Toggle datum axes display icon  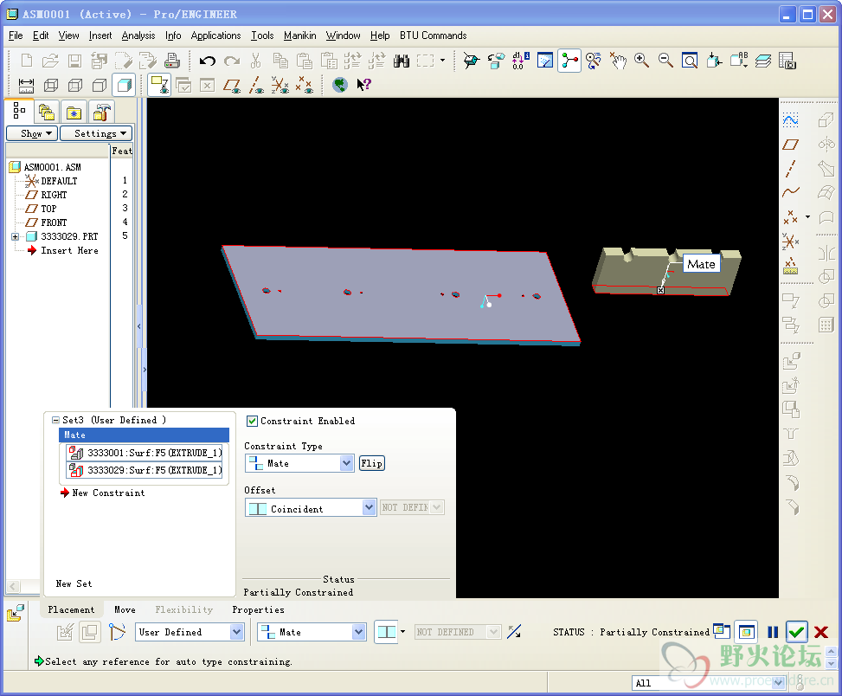tap(256, 85)
